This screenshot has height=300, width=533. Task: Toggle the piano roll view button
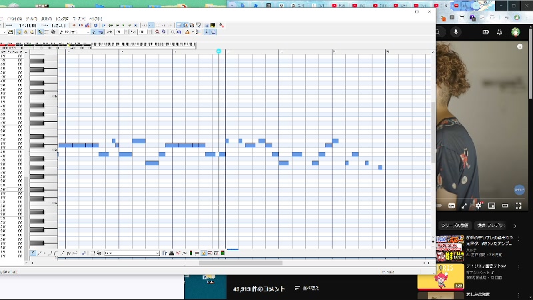point(185,25)
